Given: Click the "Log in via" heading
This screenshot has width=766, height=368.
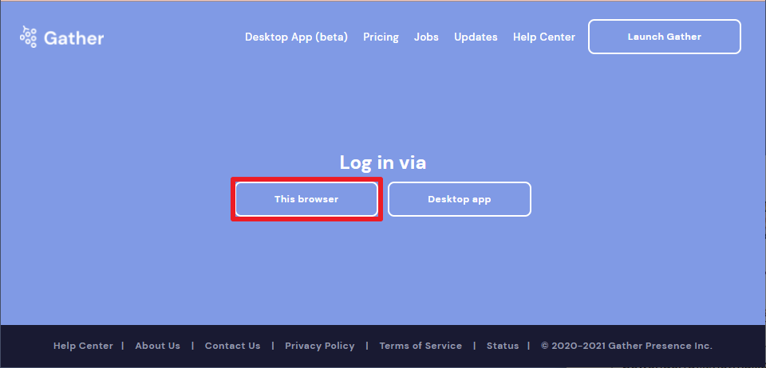Looking at the screenshot, I should [383, 162].
